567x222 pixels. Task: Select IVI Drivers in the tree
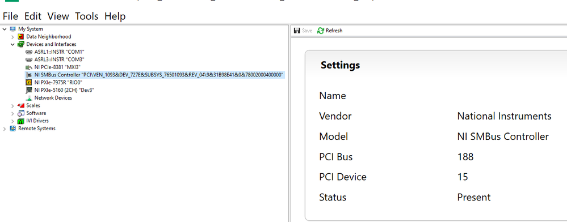pos(37,121)
